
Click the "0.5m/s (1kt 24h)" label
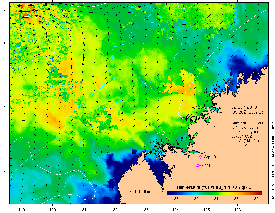[245, 141]
